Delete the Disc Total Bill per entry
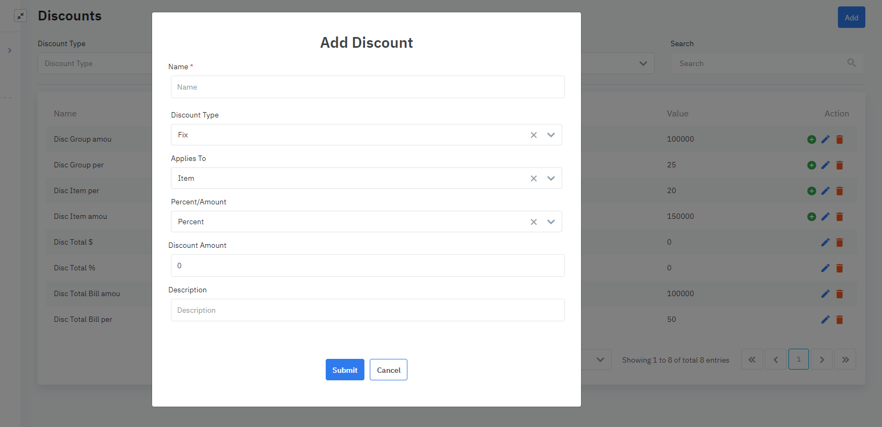 pyautogui.click(x=840, y=320)
